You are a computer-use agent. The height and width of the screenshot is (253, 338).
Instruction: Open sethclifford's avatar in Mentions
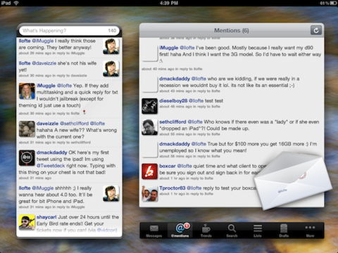pos(149,127)
